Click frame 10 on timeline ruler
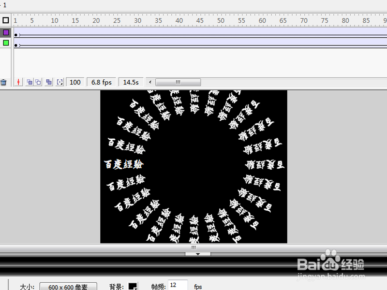Viewport: 387px width, 290px height. [55, 20]
